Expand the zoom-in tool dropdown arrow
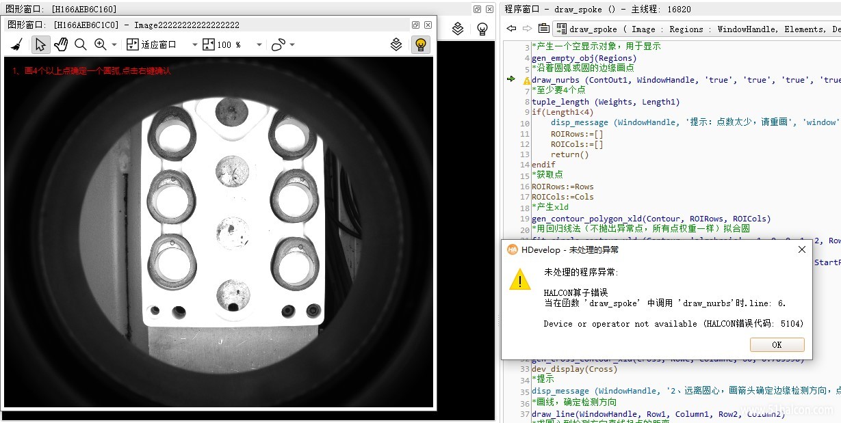 (114, 44)
